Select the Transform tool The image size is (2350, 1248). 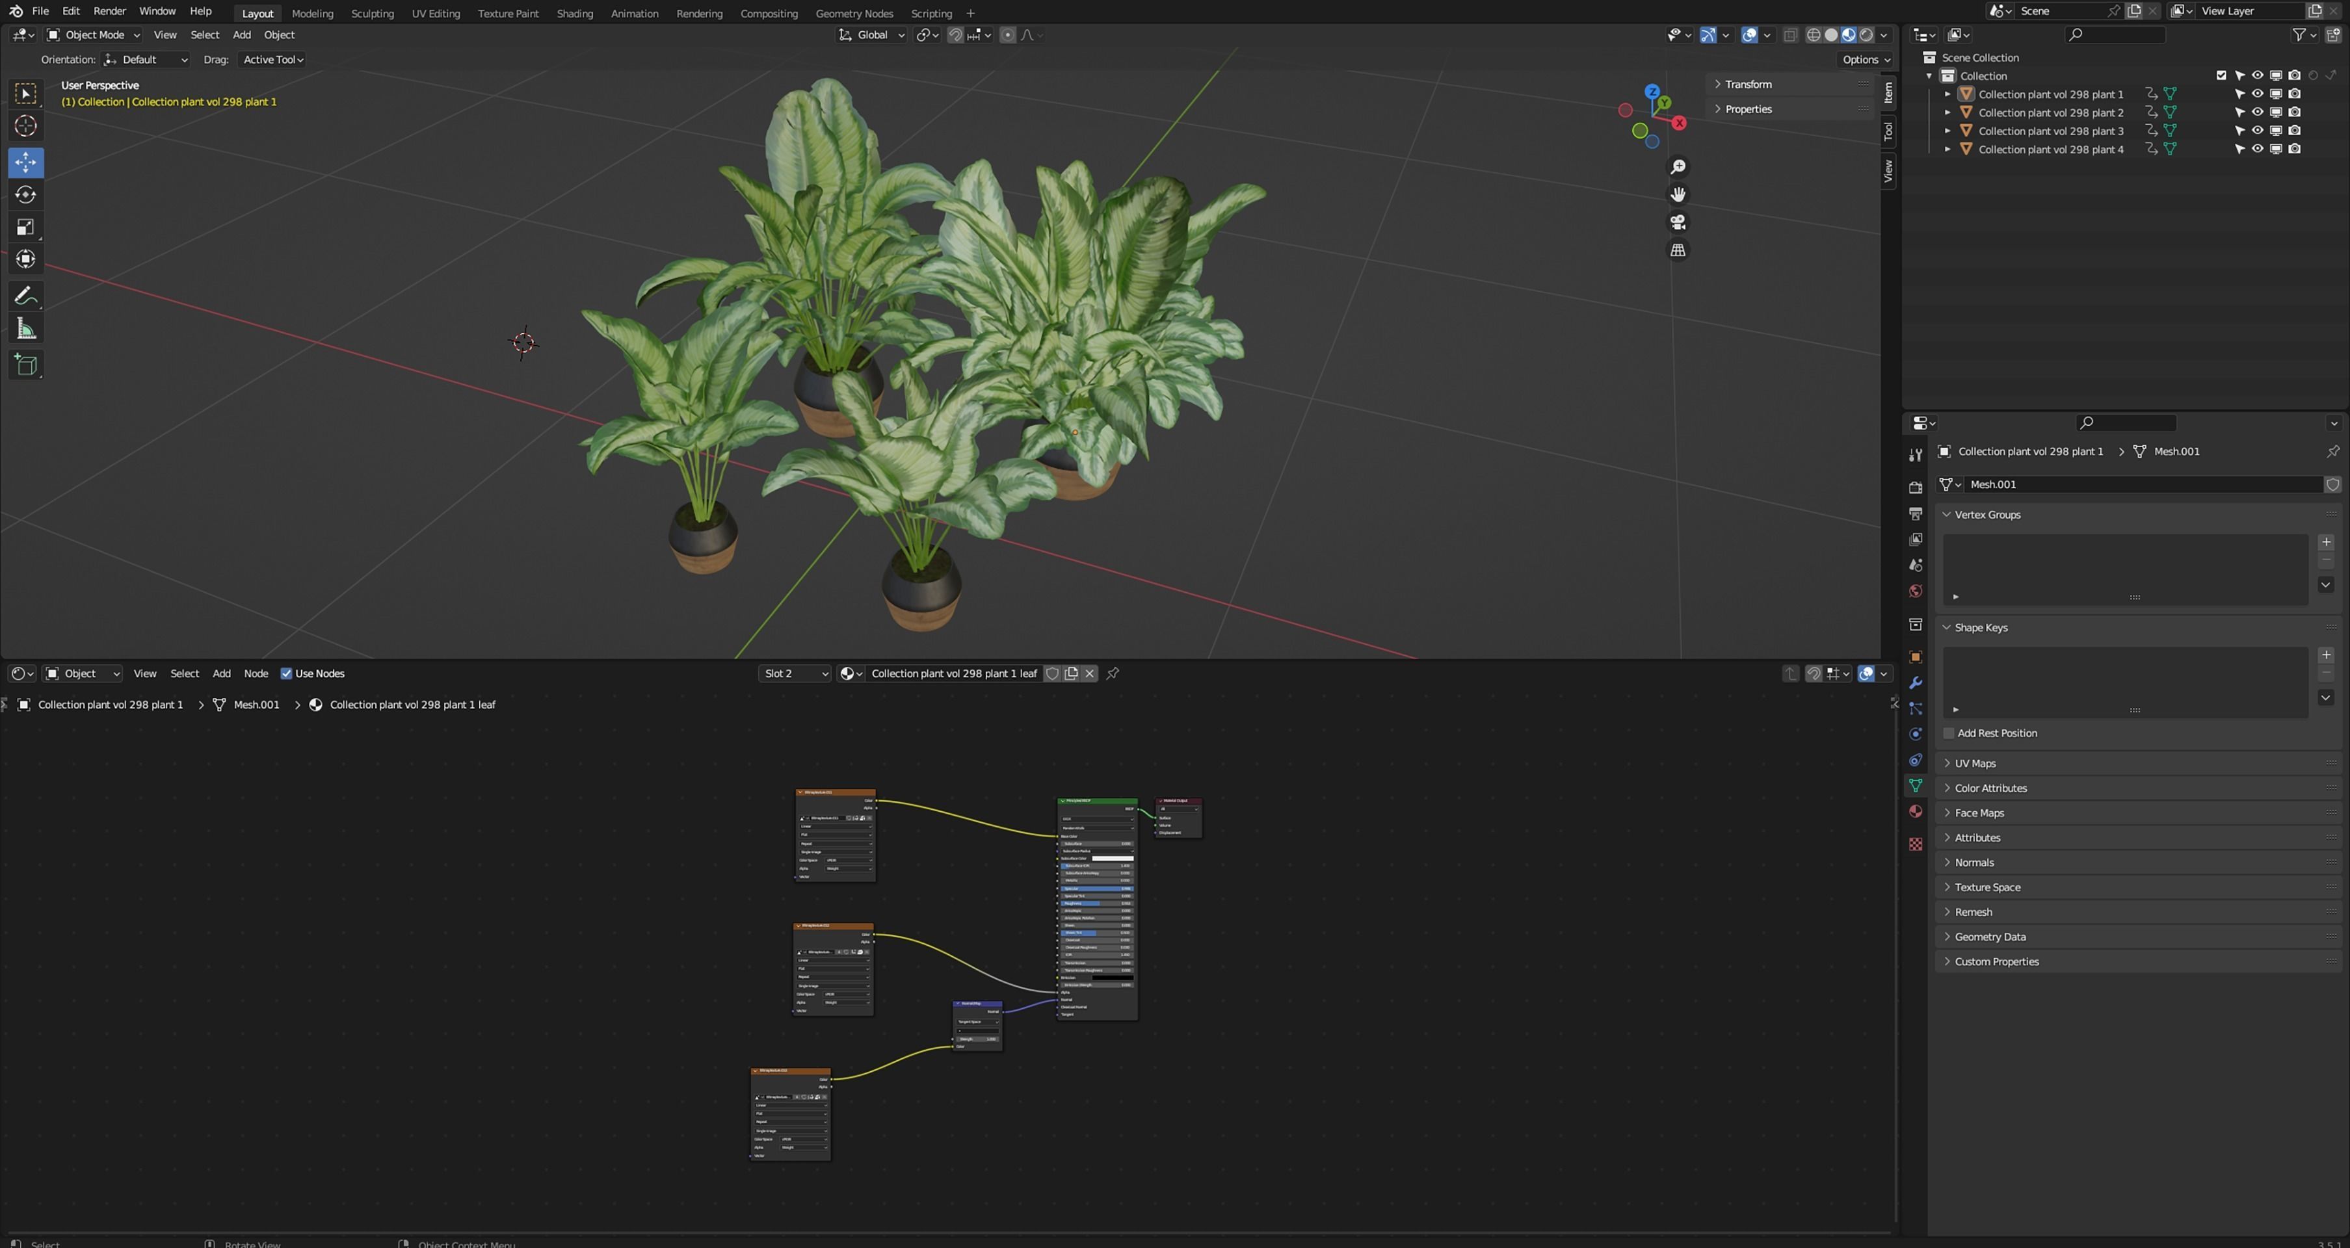(x=25, y=259)
